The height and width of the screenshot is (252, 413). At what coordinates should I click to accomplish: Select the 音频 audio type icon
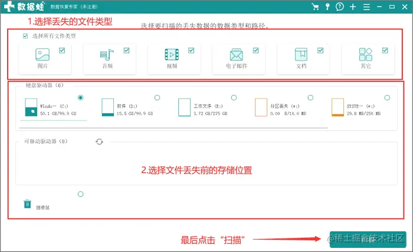(x=107, y=55)
